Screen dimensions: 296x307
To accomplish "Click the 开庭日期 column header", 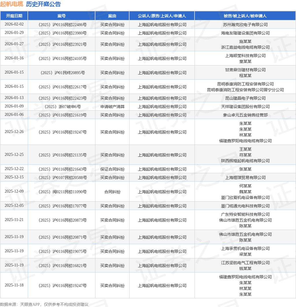I will click(x=14, y=16).
